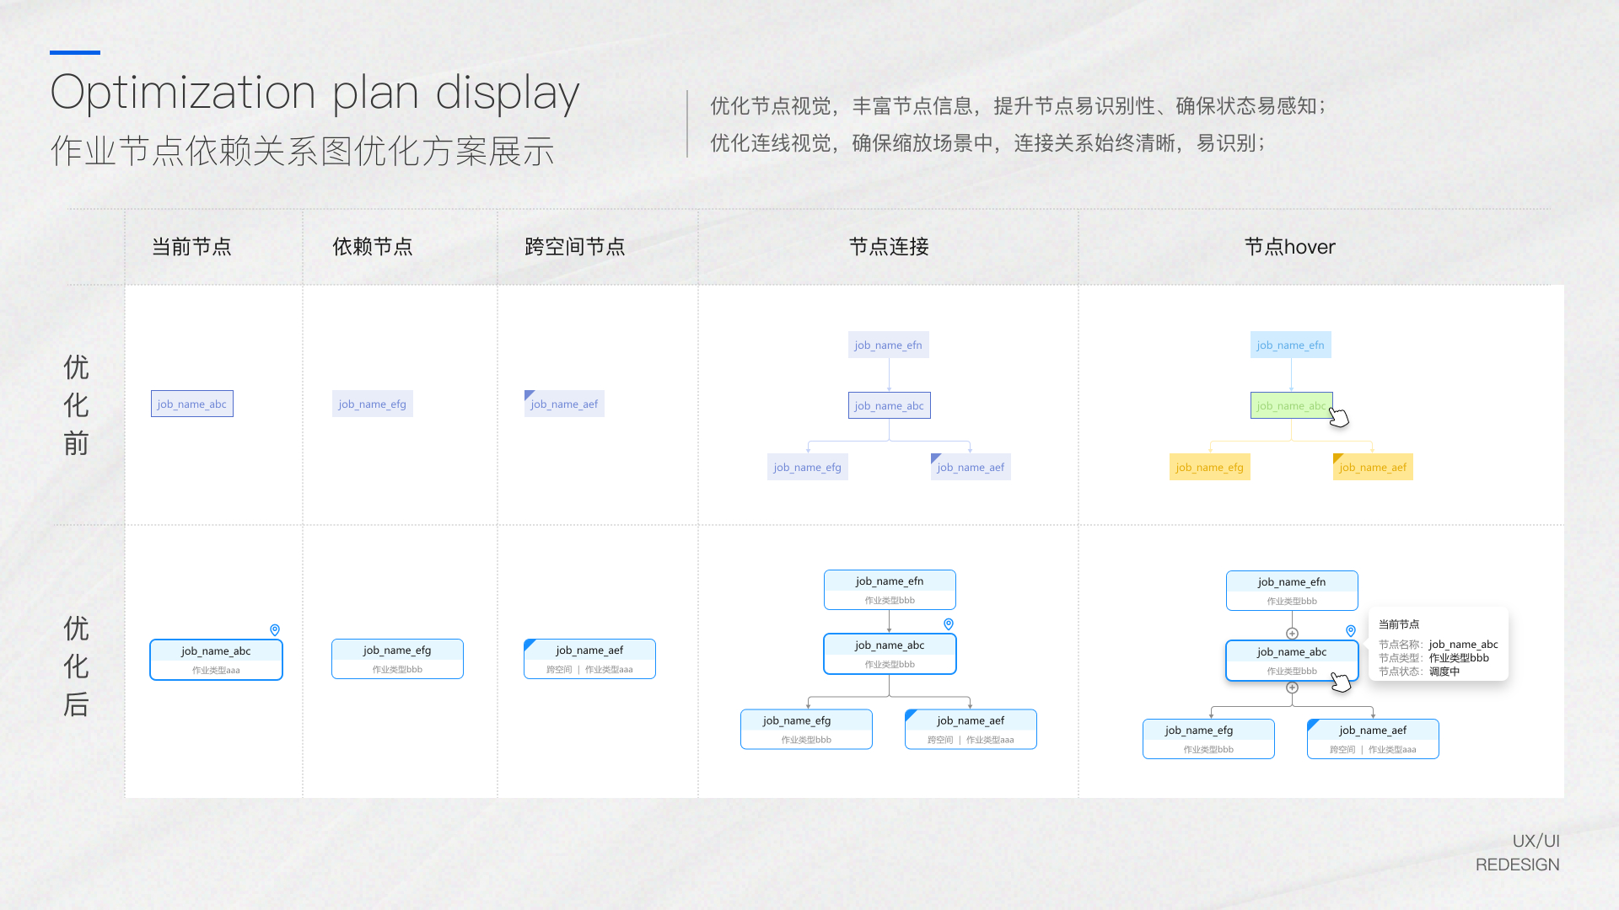Expand plus circle above hovered job_name_abc node

[1292, 634]
